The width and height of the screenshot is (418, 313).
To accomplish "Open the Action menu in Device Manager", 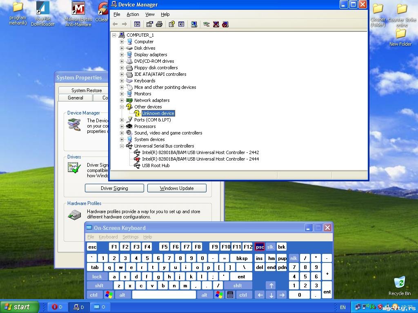I will pyautogui.click(x=133, y=14).
